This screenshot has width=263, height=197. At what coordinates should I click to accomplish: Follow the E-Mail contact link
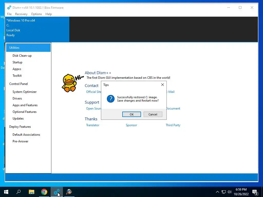click(171, 92)
